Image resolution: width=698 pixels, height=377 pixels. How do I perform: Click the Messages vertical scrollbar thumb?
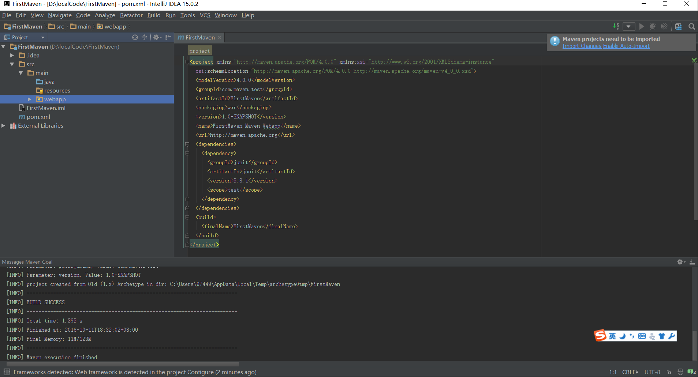(694, 345)
